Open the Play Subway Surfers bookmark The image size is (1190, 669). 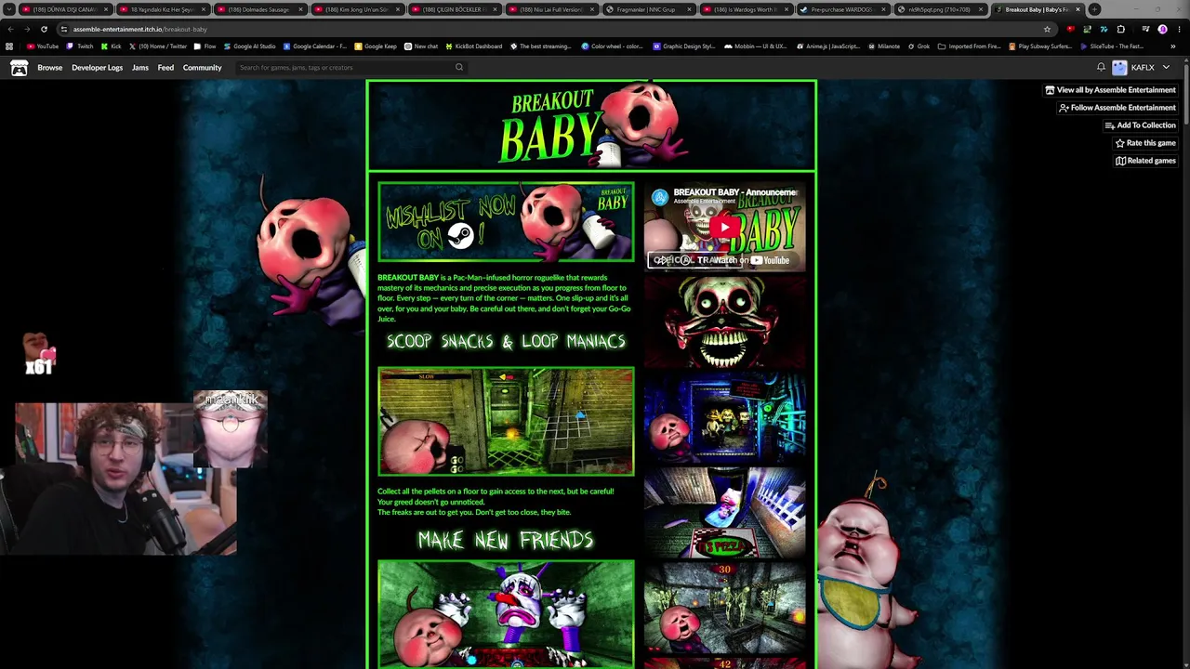tap(1039, 46)
